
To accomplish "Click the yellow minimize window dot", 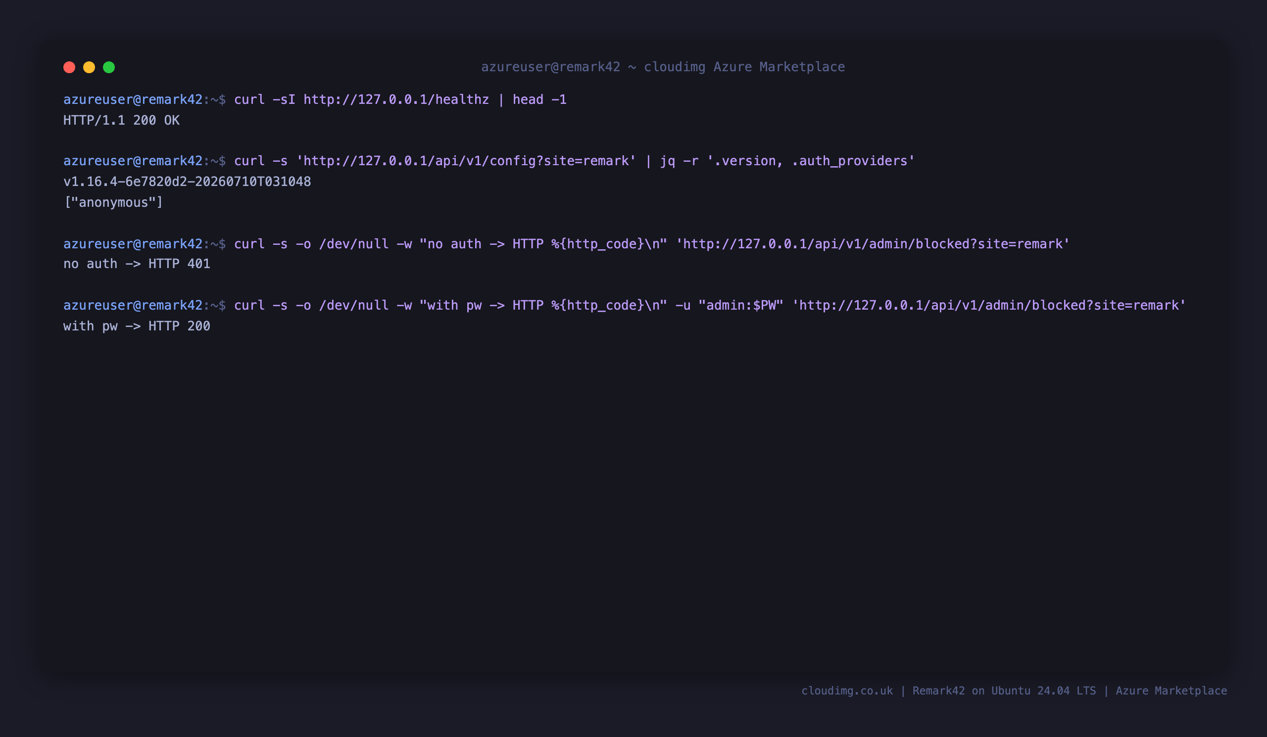I will 89,67.
